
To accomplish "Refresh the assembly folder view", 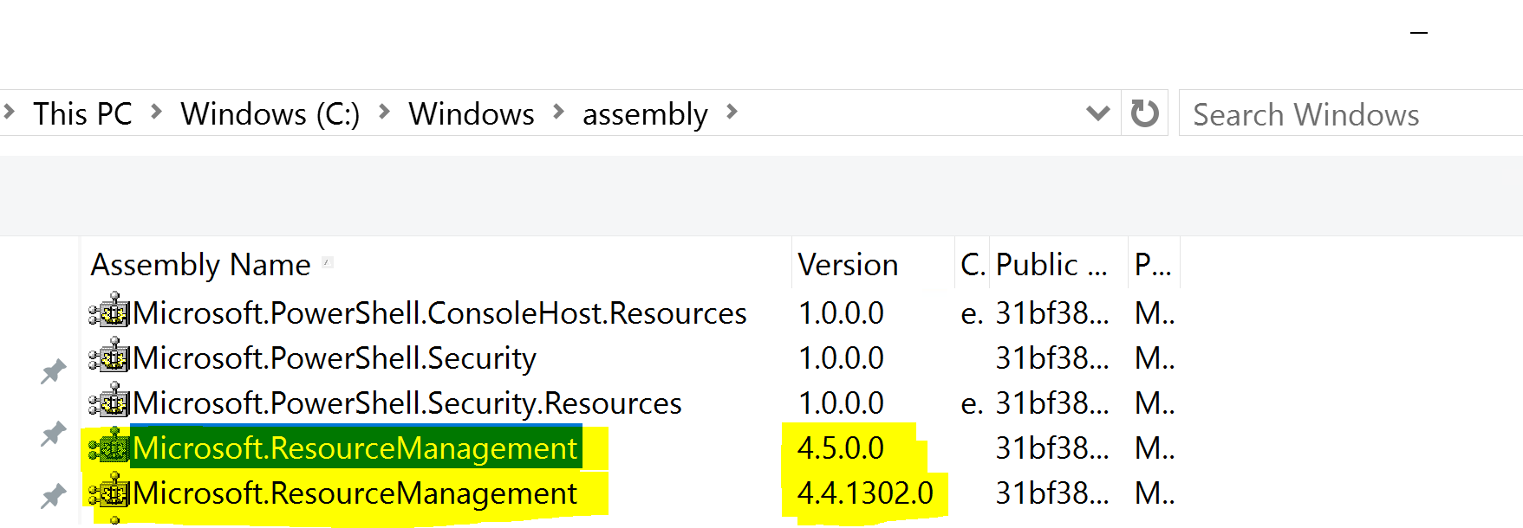I will pyautogui.click(x=1145, y=113).
